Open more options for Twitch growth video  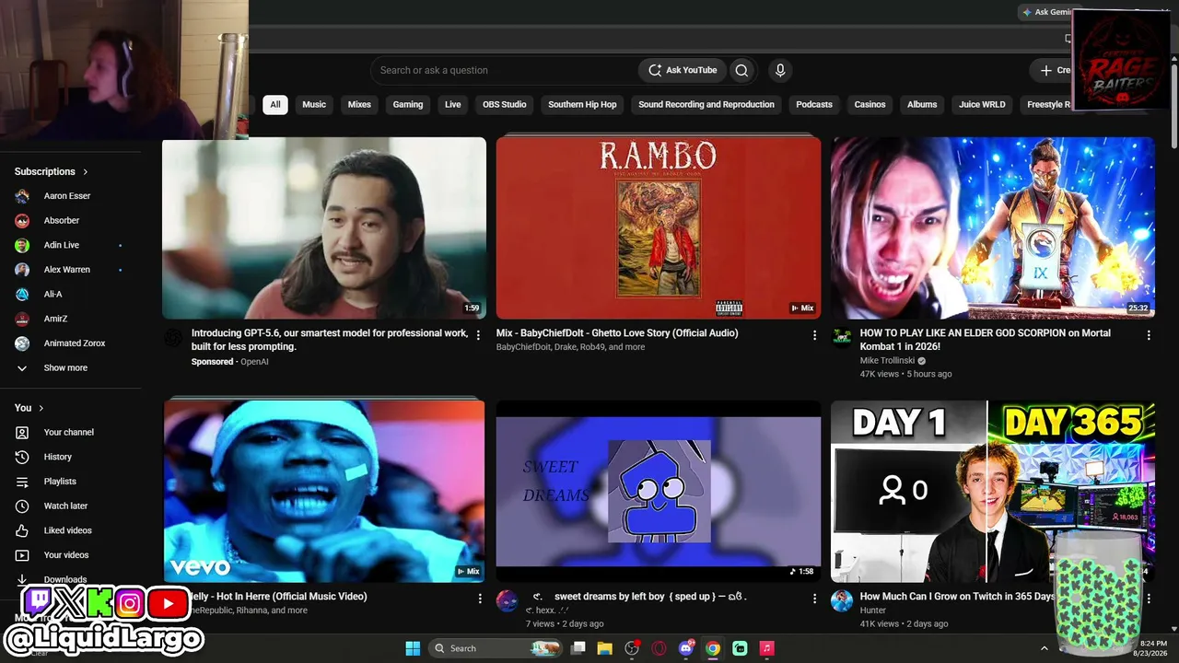(x=1149, y=599)
